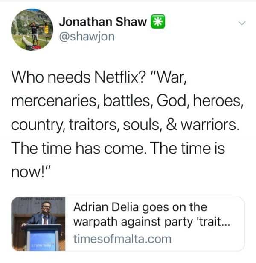Click Jonathan Shaw's profile avatar

[x=32, y=29]
